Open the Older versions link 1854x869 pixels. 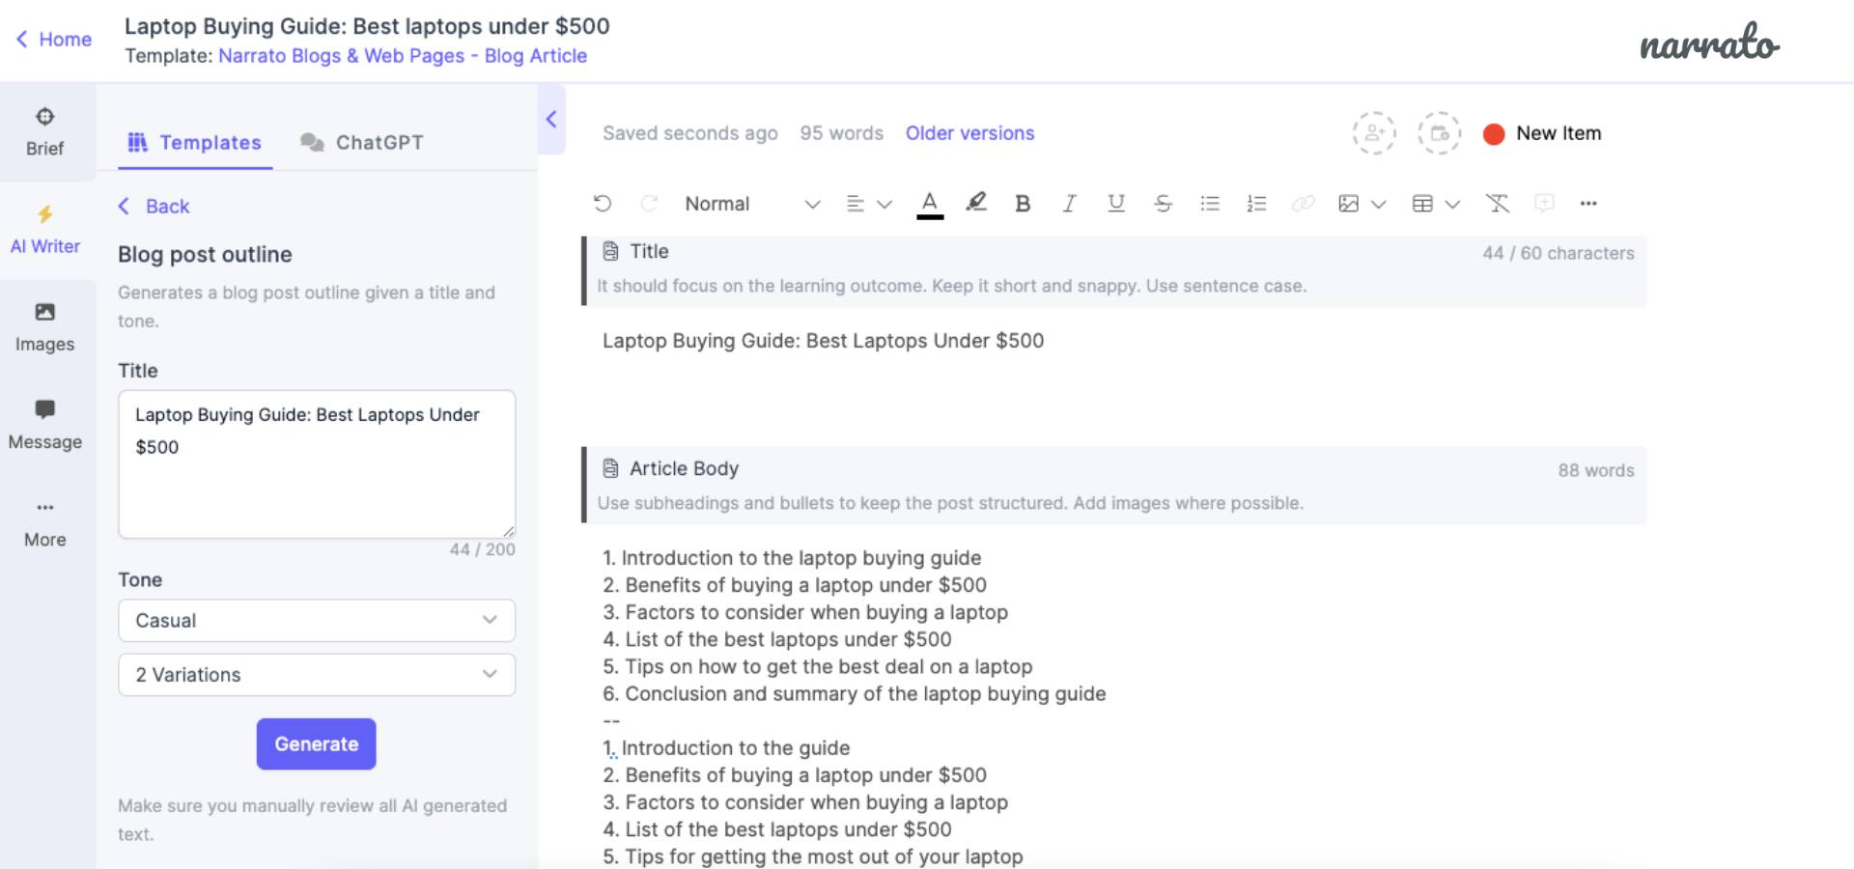click(969, 133)
